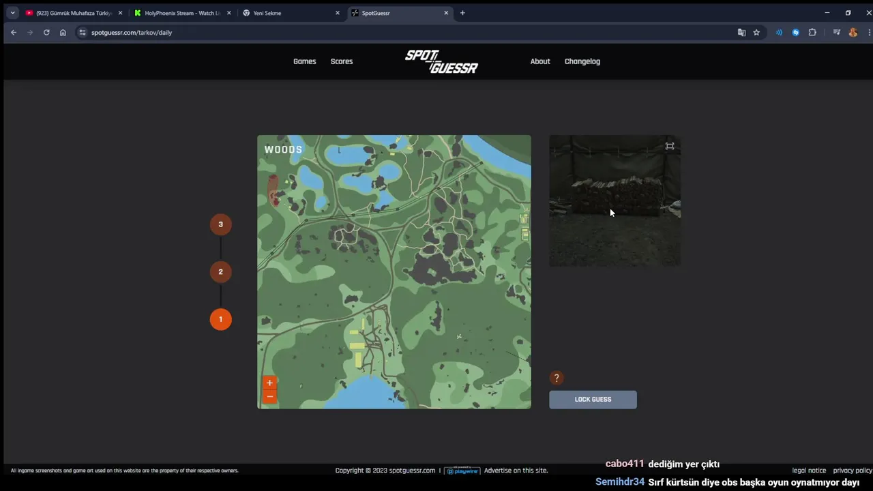Screen dimensions: 873x491
Task: Reload the current page
Action: point(46,32)
